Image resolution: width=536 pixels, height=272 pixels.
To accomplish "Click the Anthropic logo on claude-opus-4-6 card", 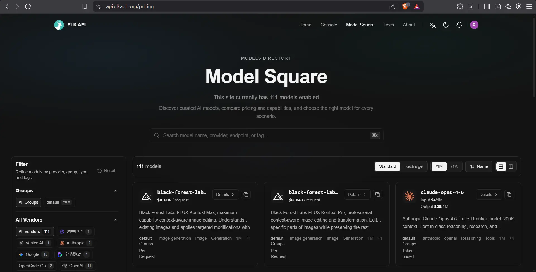I will (x=410, y=196).
